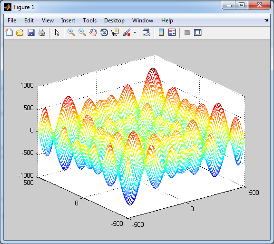
Task: Activate the Zoom Out magnifier tool
Action: pos(82,32)
